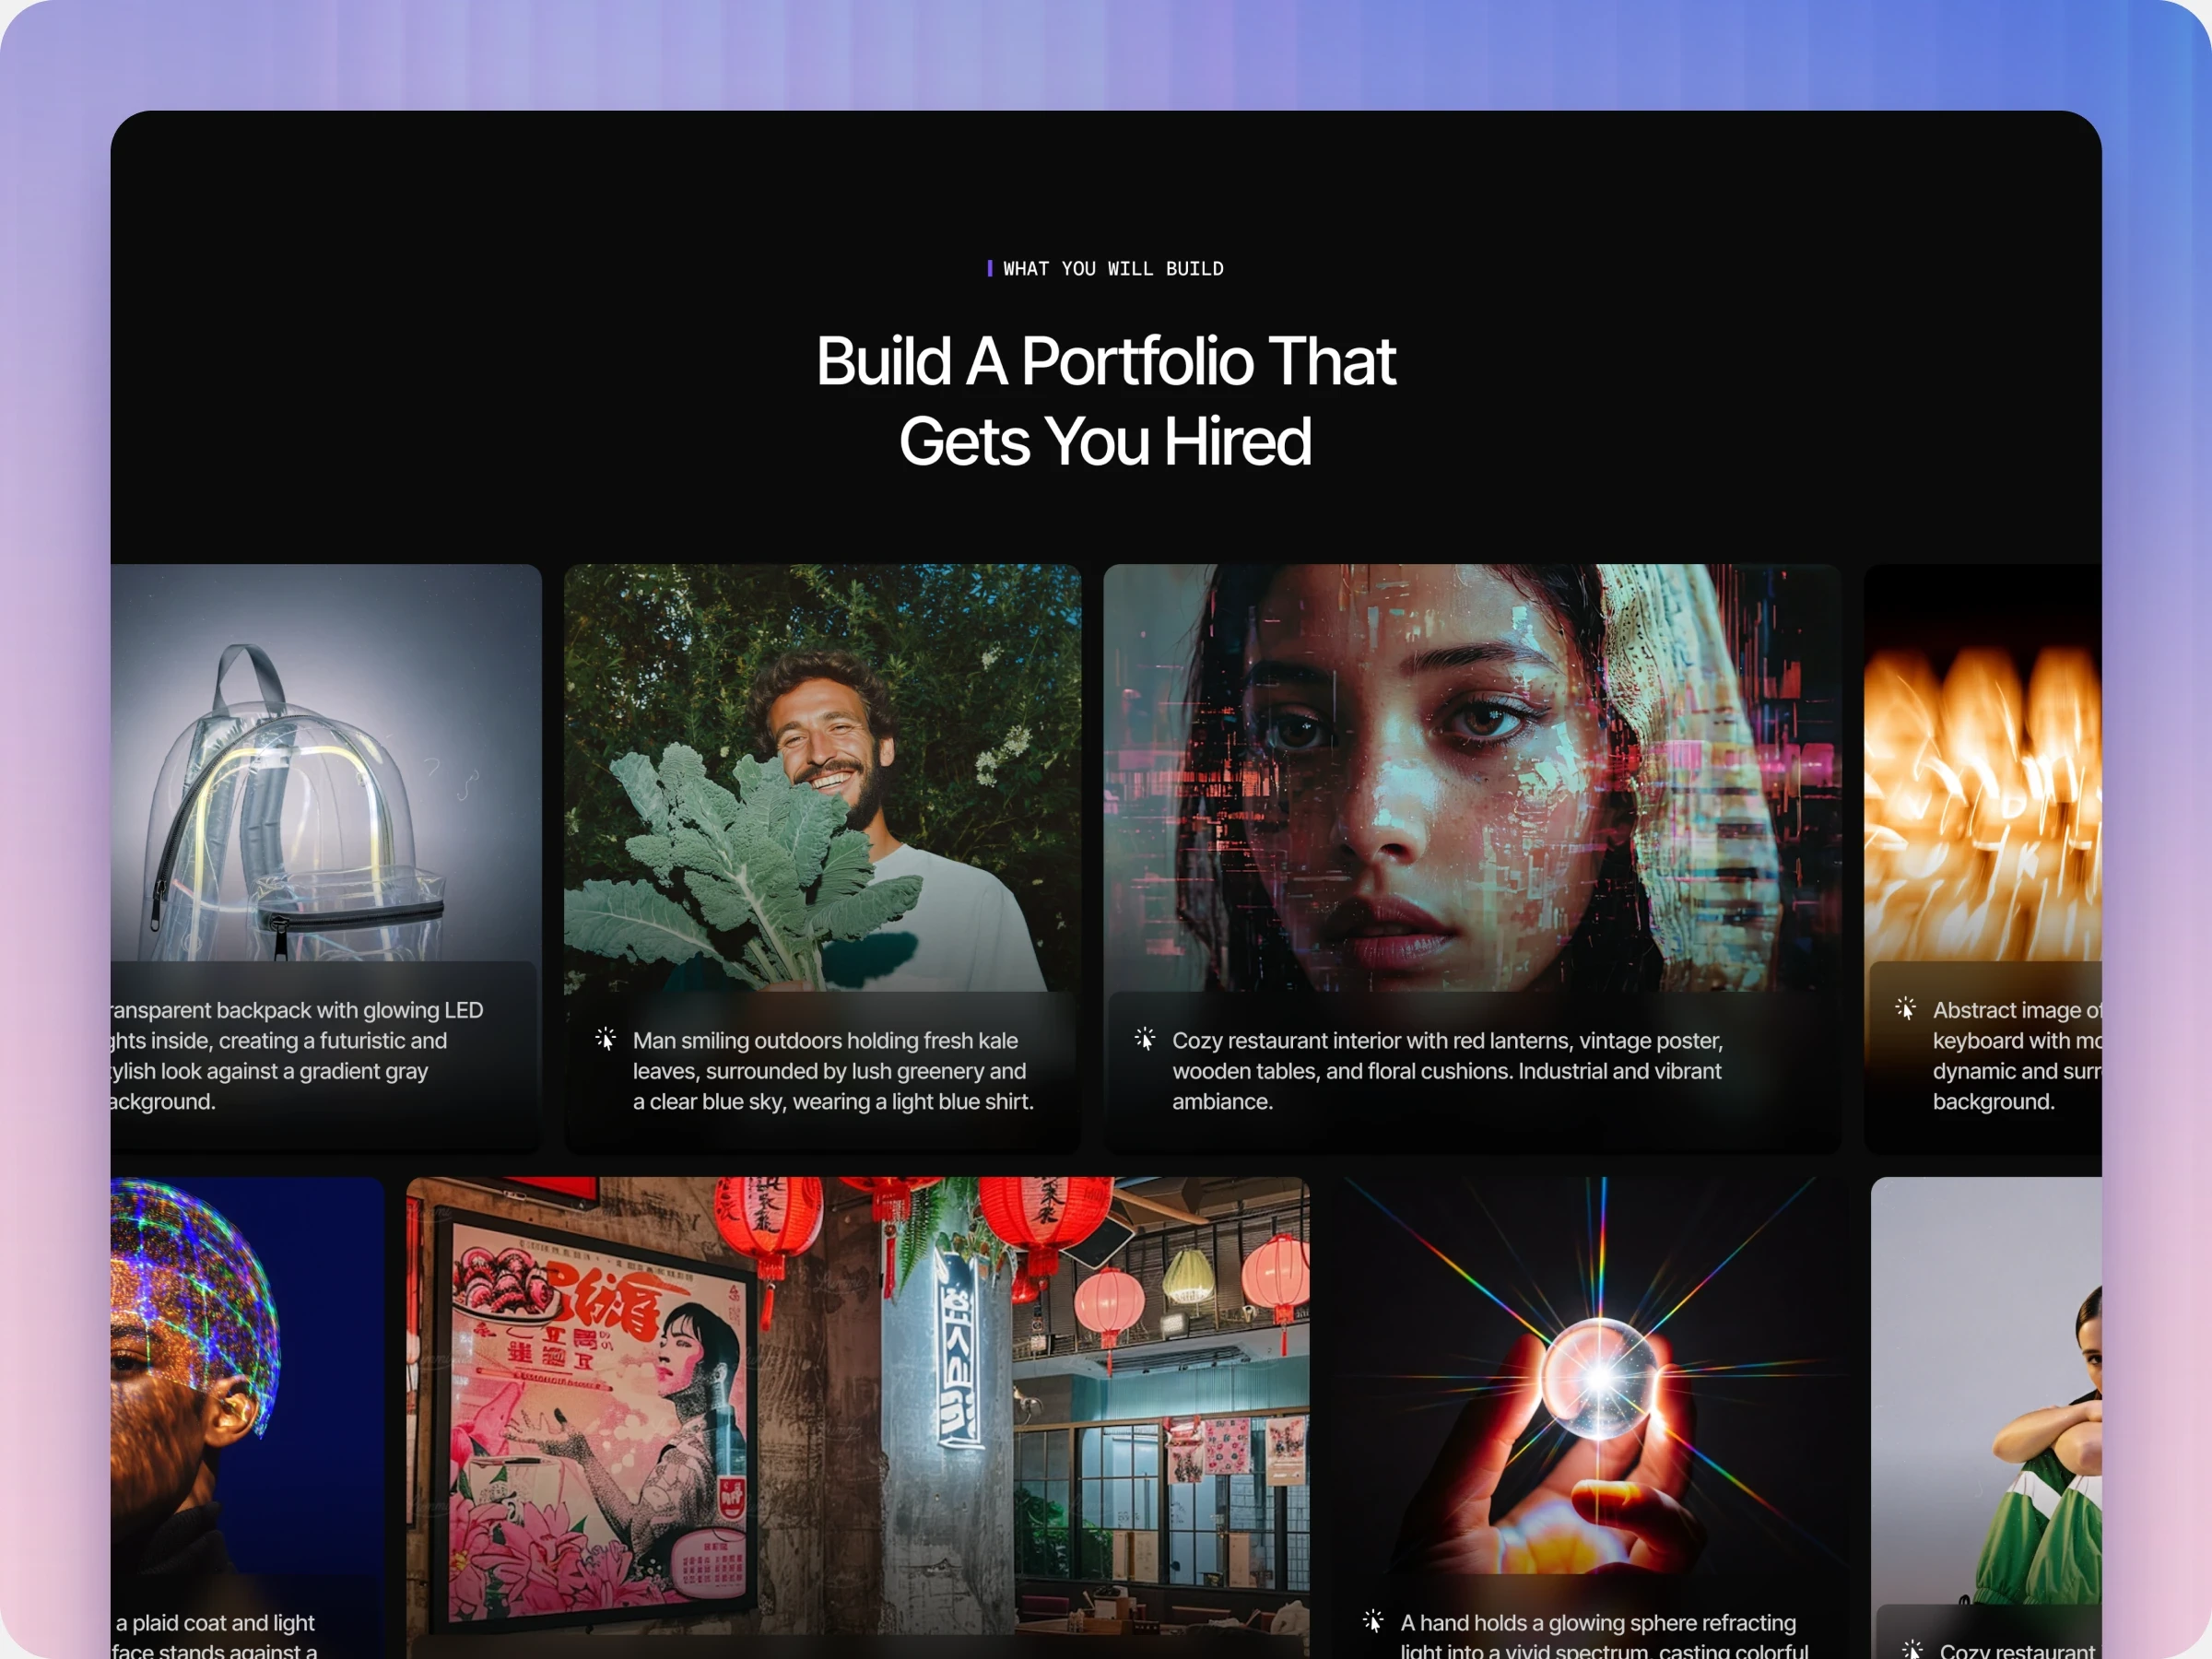This screenshot has height=1659, width=2212.
Task: Click sparkle icon on bottom-right Cozy restaurant card
Action: (x=1912, y=1649)
